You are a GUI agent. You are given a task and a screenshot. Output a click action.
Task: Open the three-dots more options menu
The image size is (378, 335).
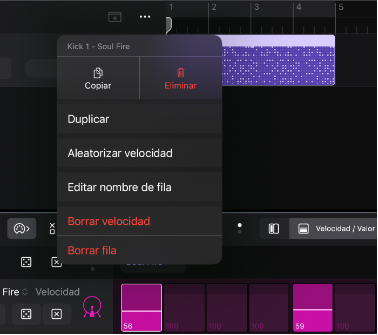145,17
